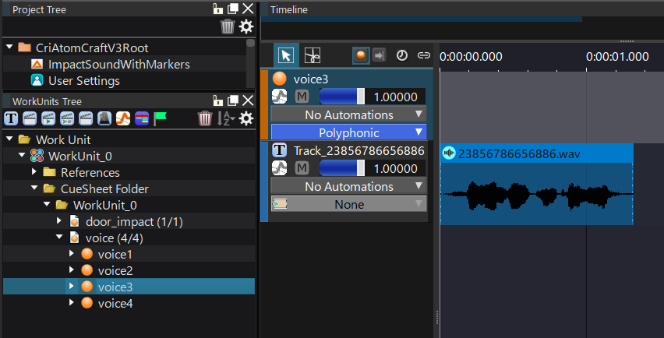Toggle the lock icon on Project Tree panel
This screenshot has height=338, width=664.
(217, 9)
